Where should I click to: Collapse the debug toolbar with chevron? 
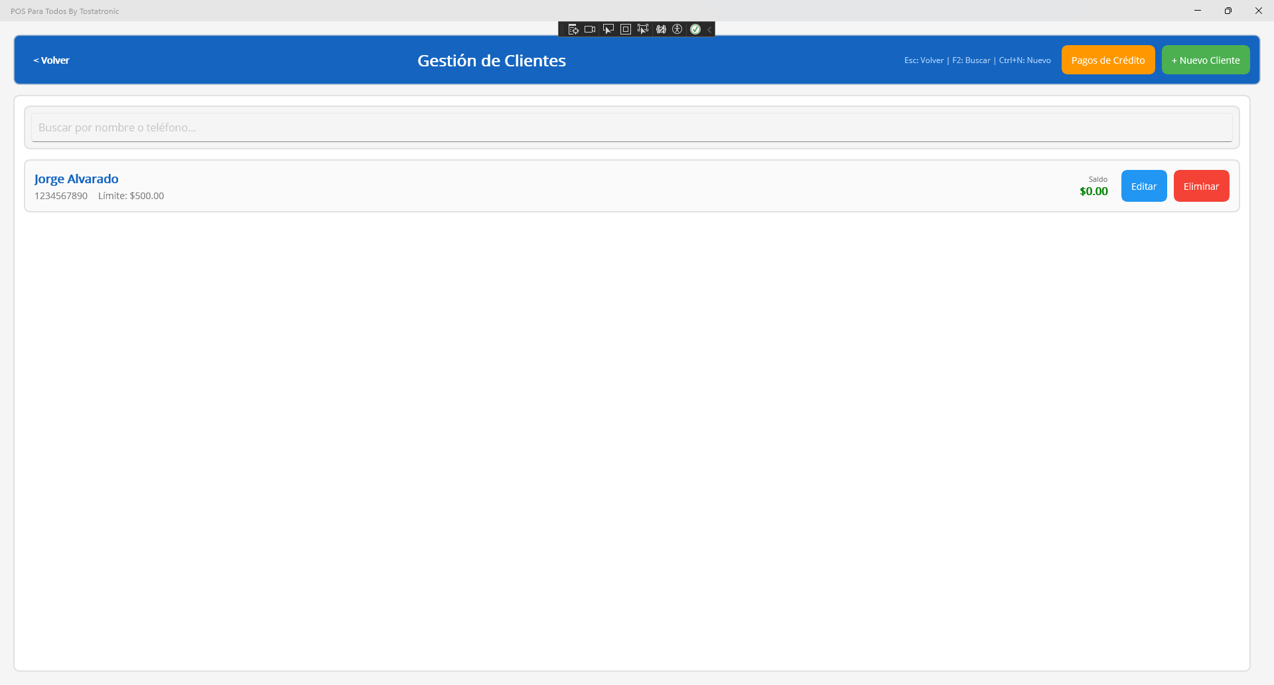(709, 29)
